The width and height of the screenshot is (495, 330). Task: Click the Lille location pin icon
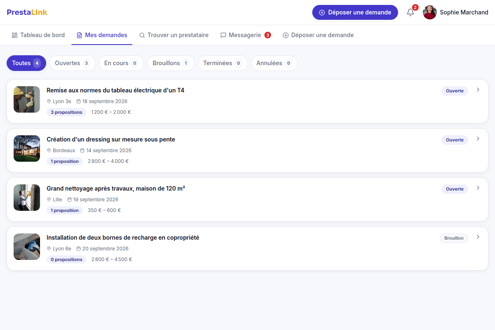click(49, 200)
